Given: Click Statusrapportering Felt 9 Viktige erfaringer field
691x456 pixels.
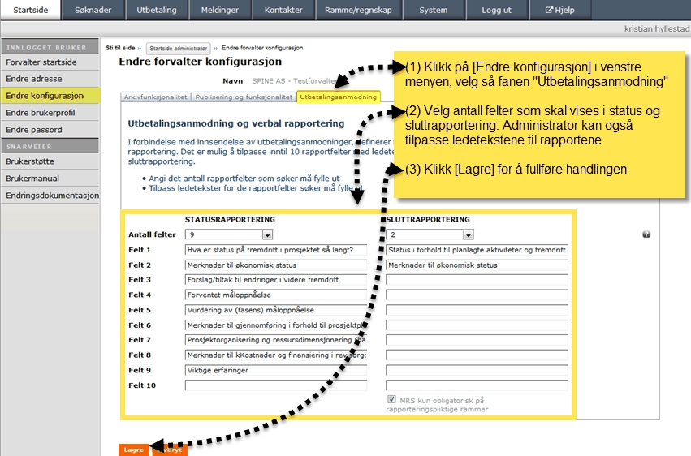Looking at the screenshot, I should 276,370.
